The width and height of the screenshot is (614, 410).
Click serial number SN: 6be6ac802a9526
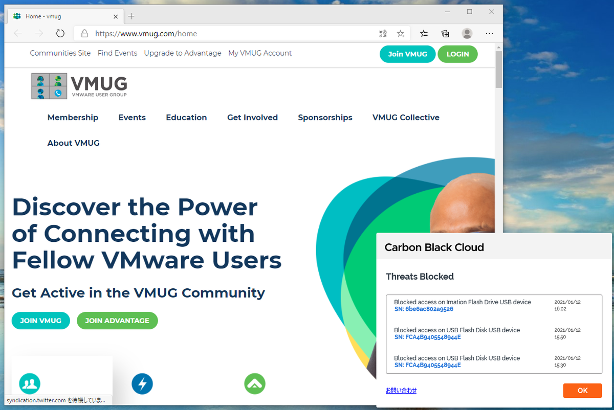point(424,309)
